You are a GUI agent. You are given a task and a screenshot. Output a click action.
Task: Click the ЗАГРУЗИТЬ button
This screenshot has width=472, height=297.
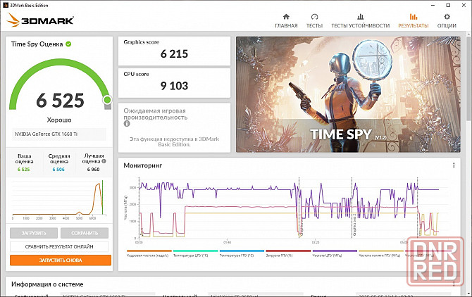coord(34,233)
